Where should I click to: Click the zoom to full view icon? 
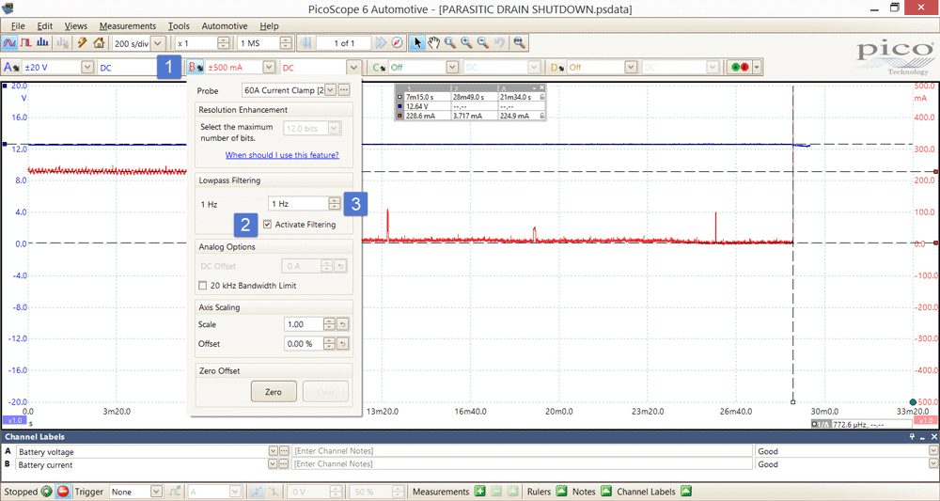(x=519, y=43)
